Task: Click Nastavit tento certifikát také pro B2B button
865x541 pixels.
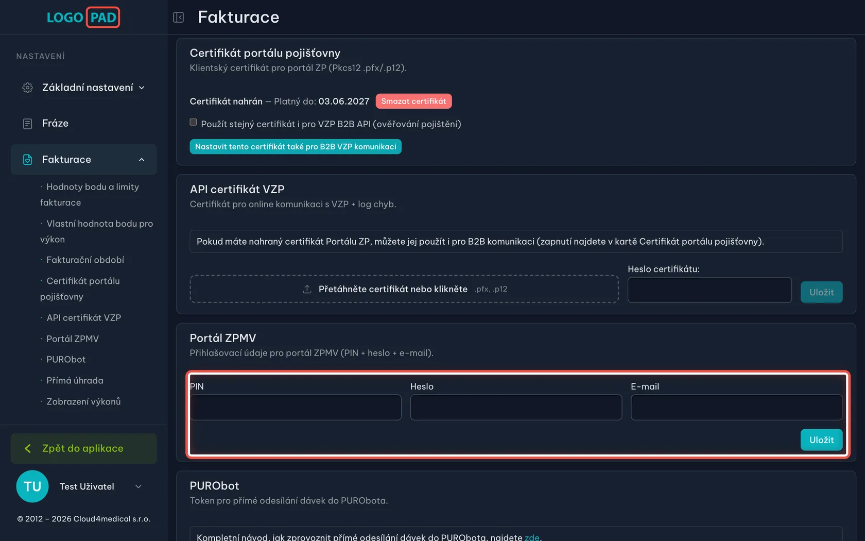Action: (296, 147)
